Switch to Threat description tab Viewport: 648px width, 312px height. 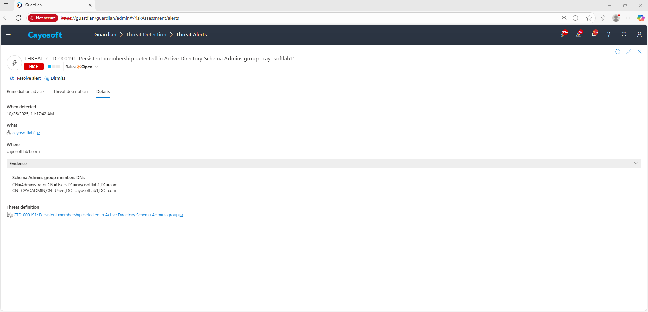click(70, 92)
